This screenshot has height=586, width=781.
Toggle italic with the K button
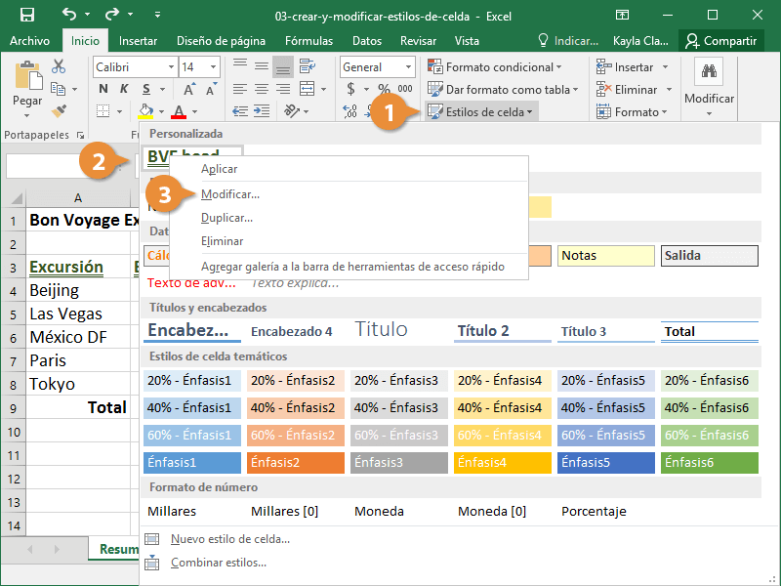124,89
